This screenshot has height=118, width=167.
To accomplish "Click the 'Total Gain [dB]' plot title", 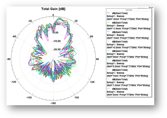I will [x=53, y=9].
